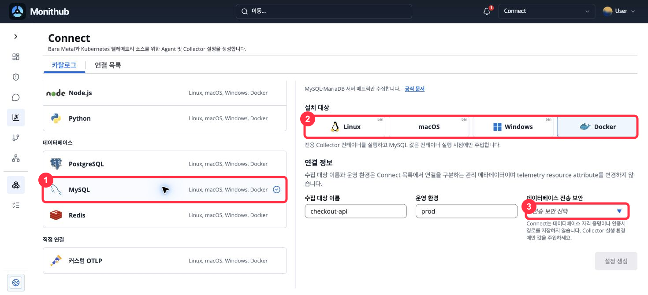
Task: Open the 전송 보안 선택 dropdown
Action: point(577,211)
